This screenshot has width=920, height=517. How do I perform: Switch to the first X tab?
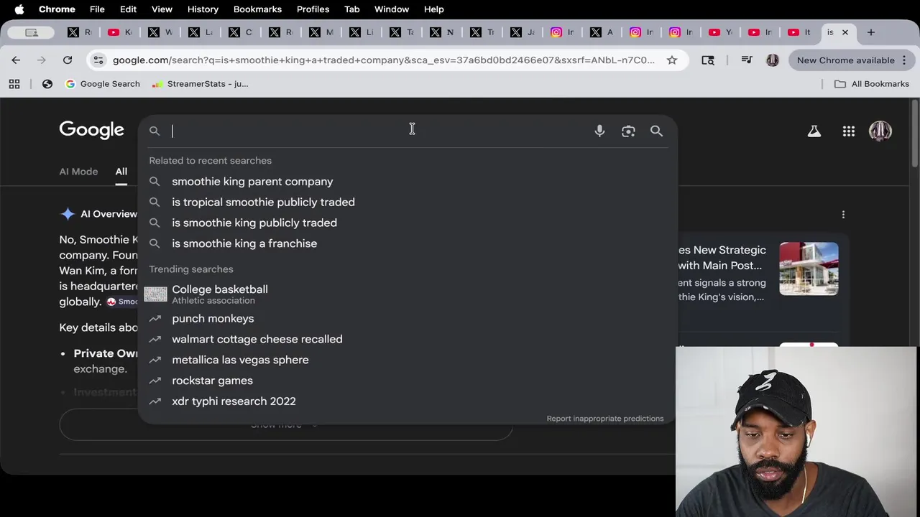click(80, 32)
